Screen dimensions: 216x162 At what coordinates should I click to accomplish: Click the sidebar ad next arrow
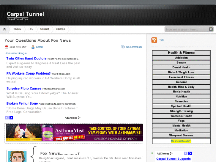click(190, 153)
